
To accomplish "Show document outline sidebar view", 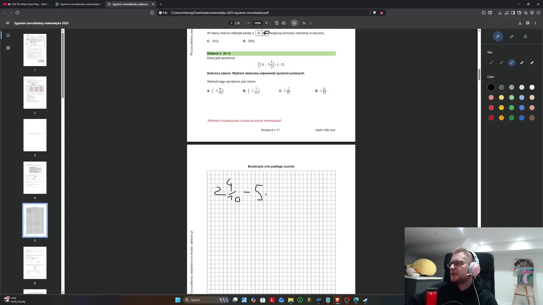I will pyautogui.click(x=8, y=48).
